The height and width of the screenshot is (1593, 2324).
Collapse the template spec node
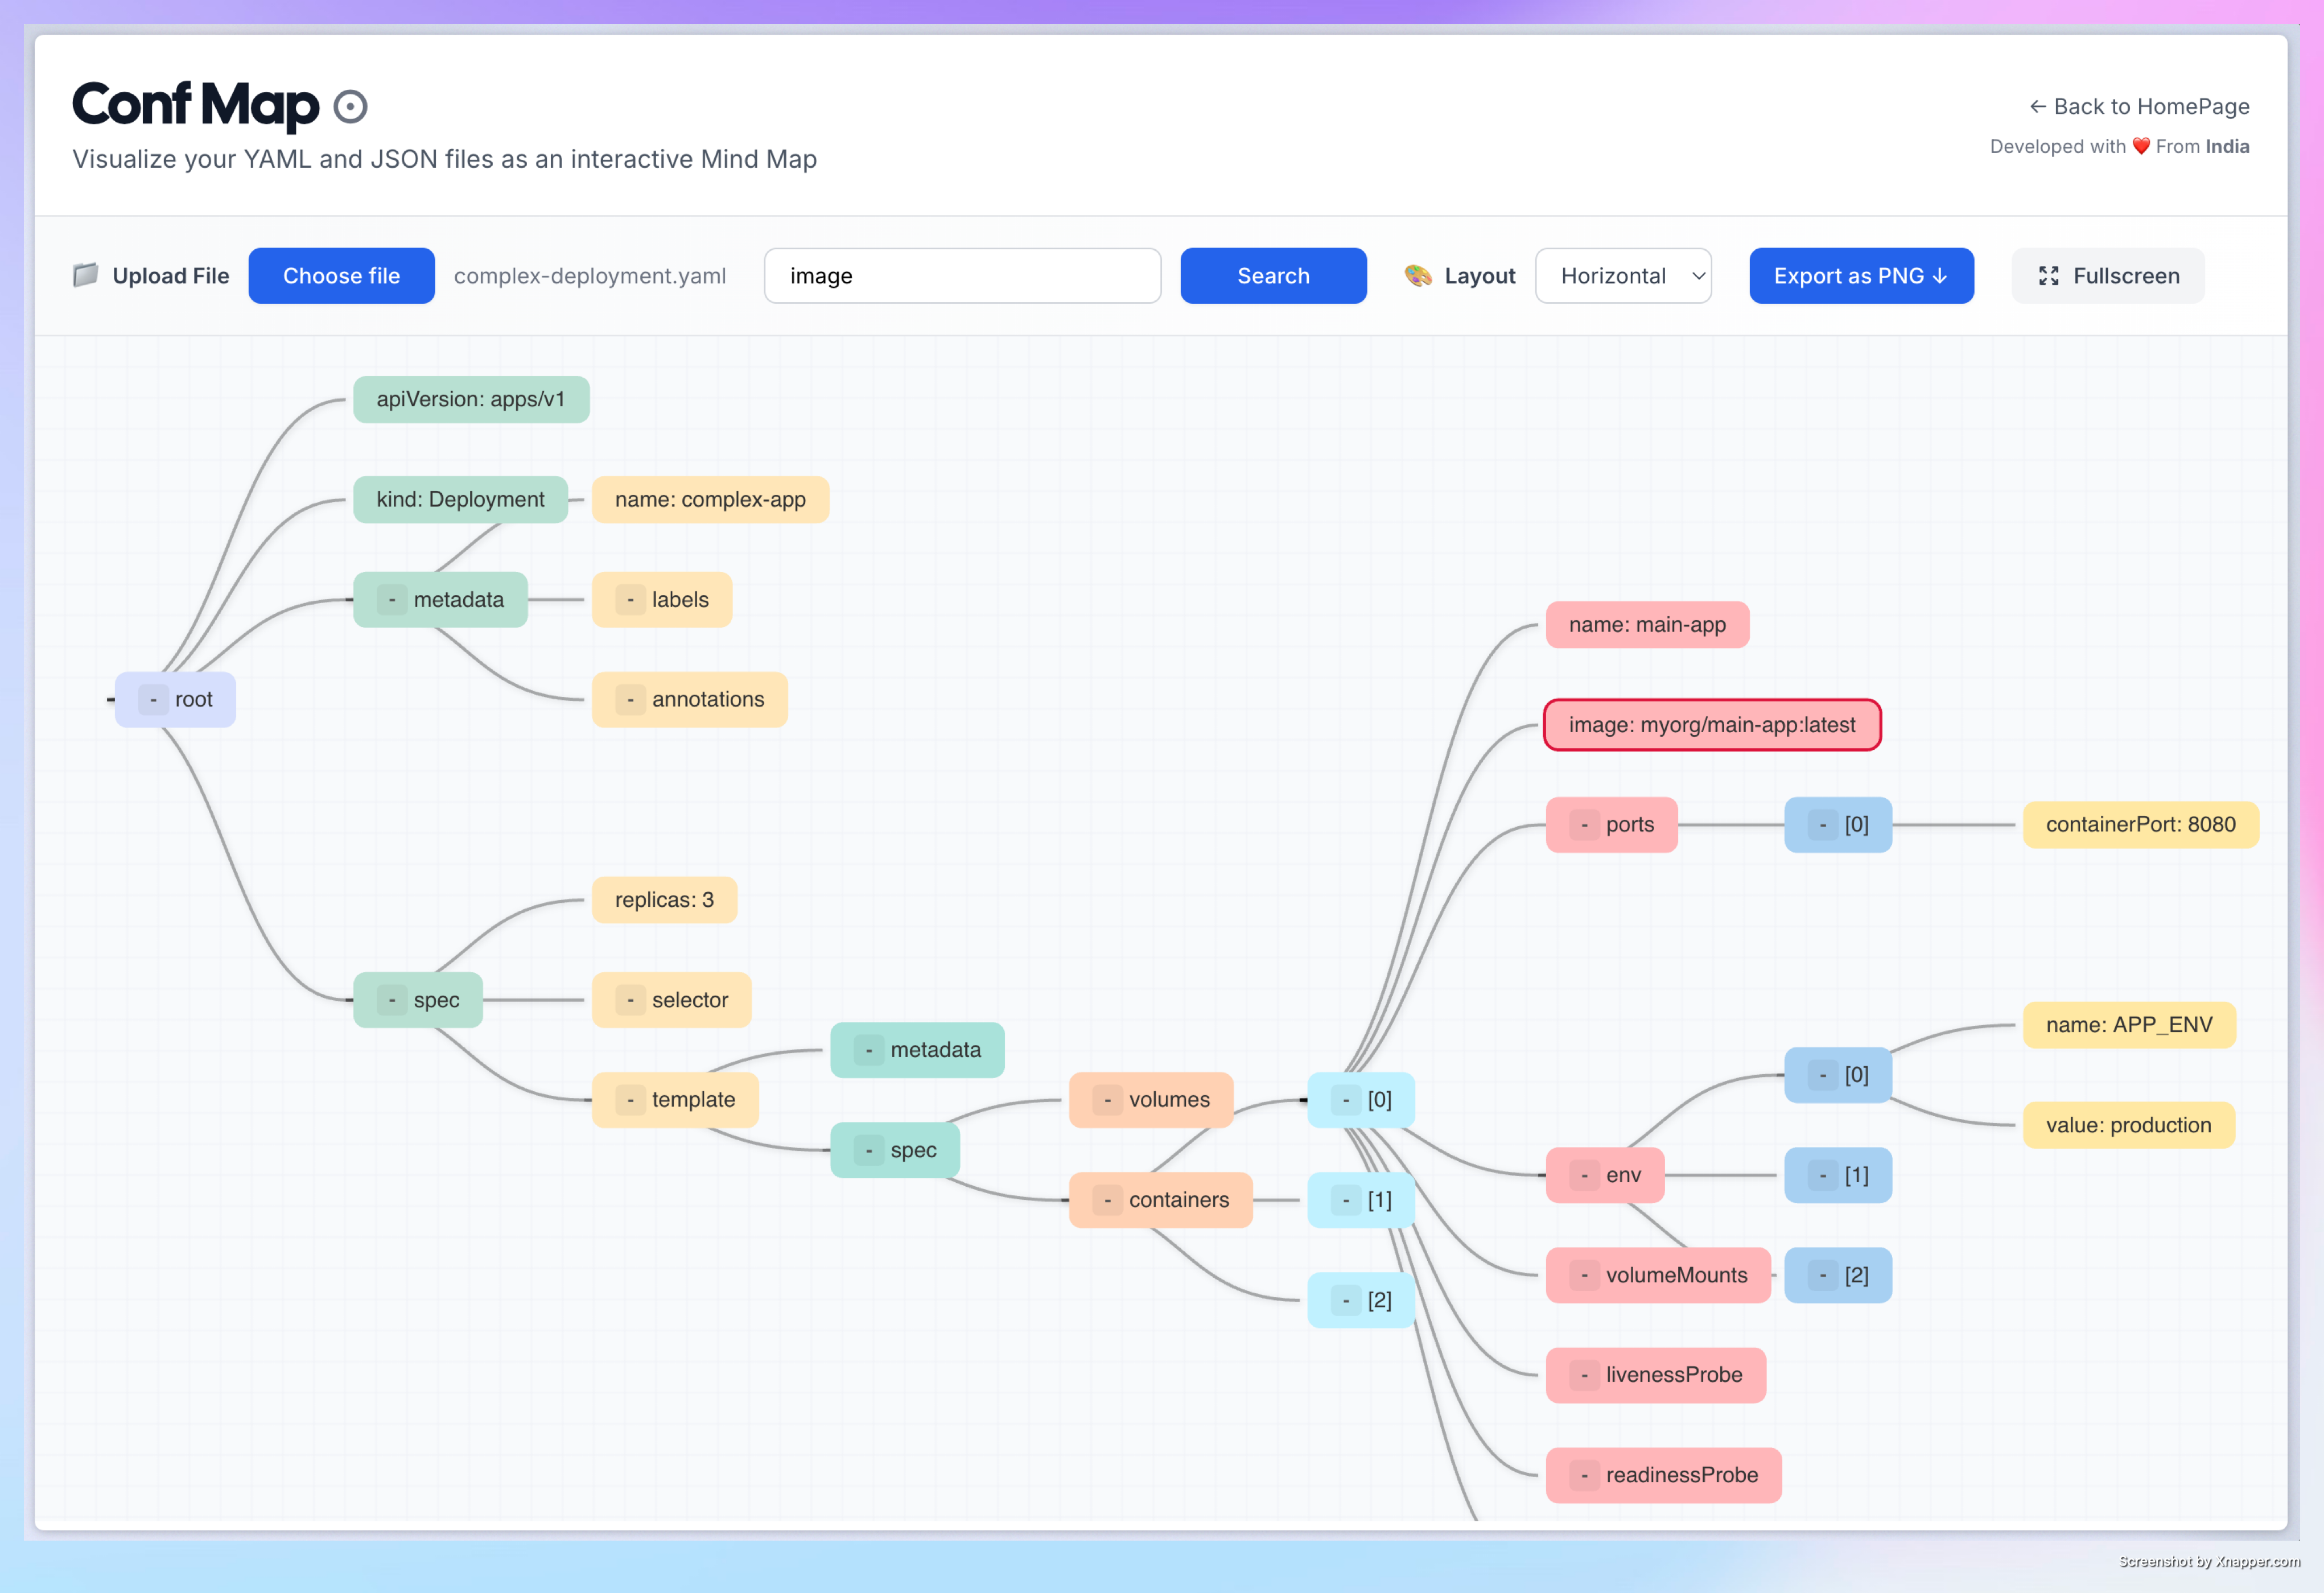[x=869, y=1150]
